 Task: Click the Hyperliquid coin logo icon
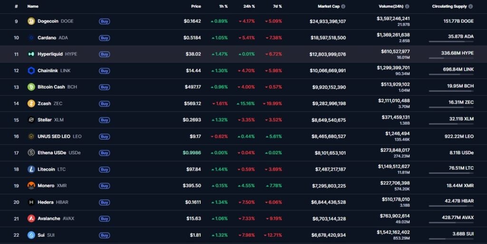coord(31,54)
